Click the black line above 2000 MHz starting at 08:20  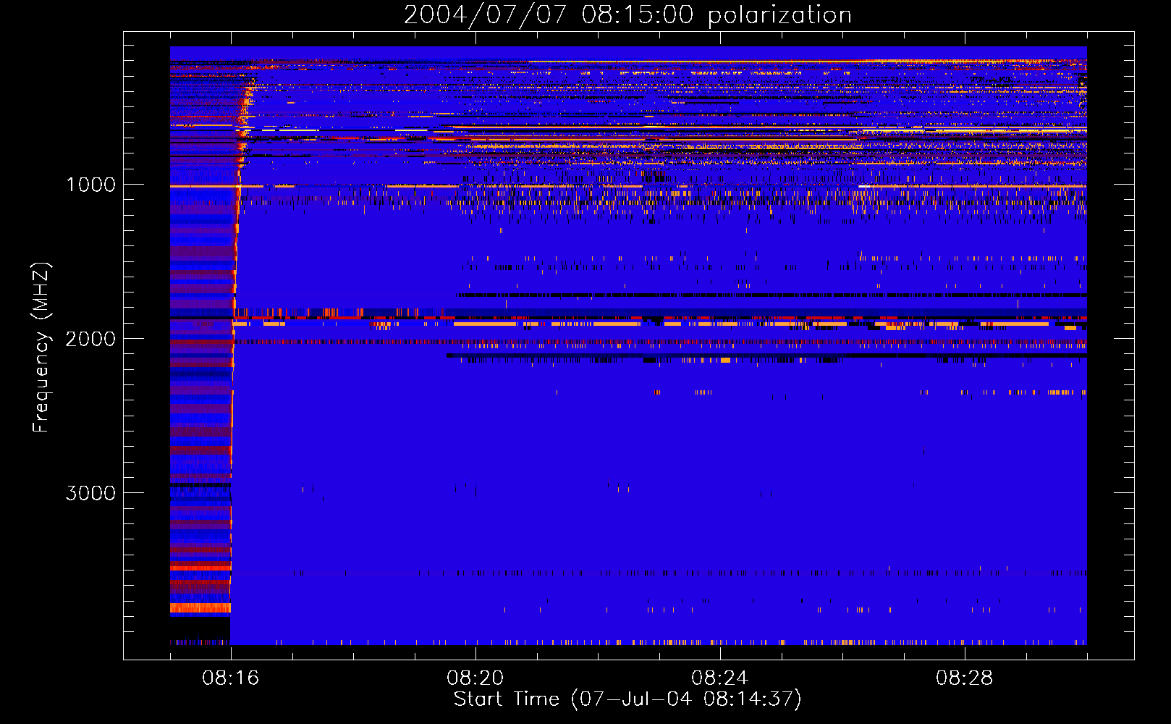coord(771,295)
